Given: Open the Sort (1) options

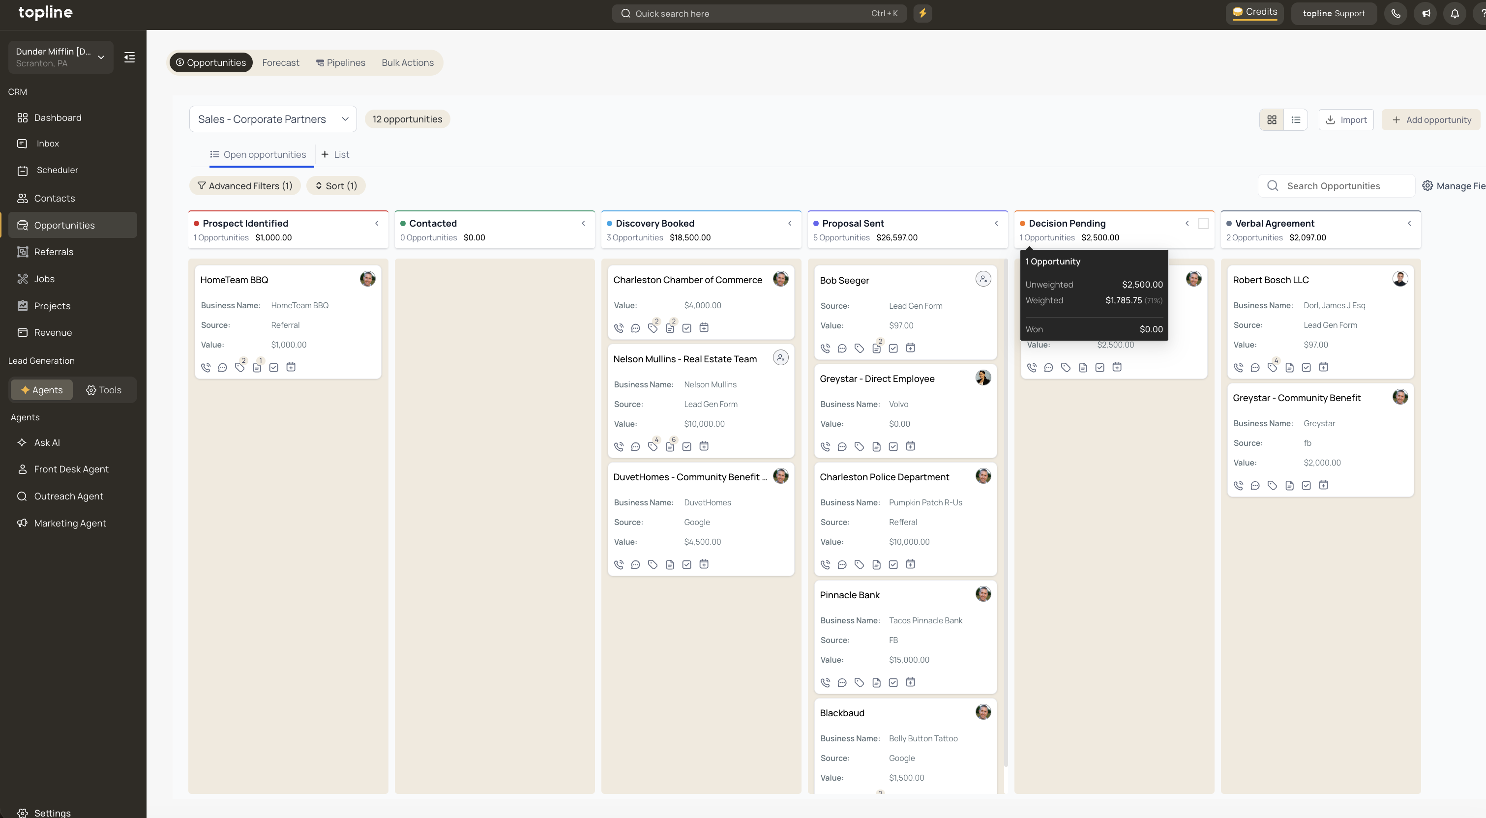Looking at the screenshot, I should pyautogui.click(x=336, y=186).
